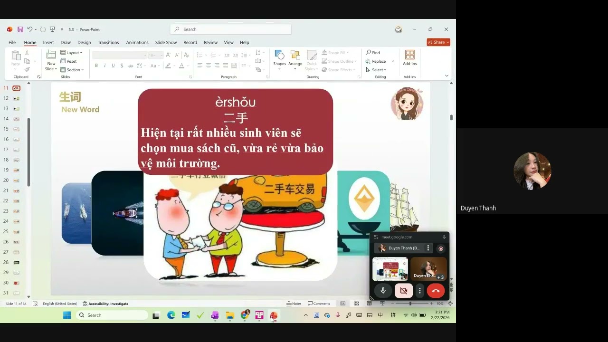
Task: Toggle Bold formatting
Action: [x=96, y=66]
